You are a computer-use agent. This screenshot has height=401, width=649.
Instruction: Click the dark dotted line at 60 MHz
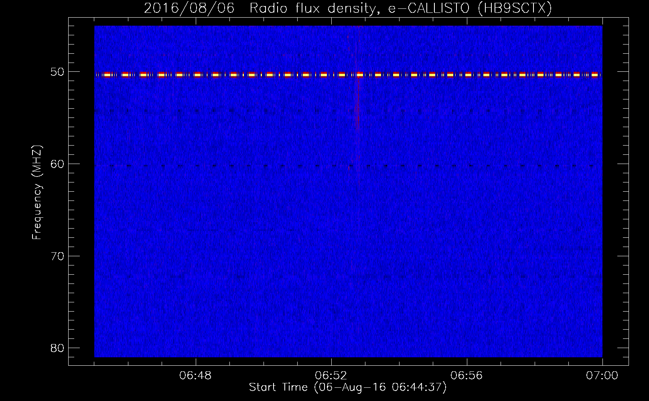tap(348, 166)
